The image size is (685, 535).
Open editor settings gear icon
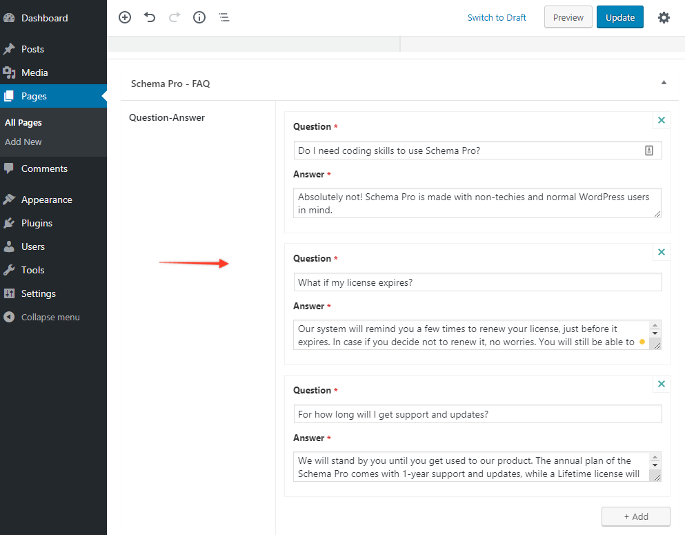(664, 17)
